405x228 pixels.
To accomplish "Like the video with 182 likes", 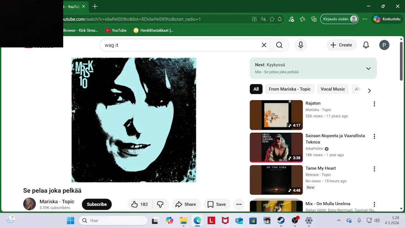I will pyautogui.click(x=140, y=204).
